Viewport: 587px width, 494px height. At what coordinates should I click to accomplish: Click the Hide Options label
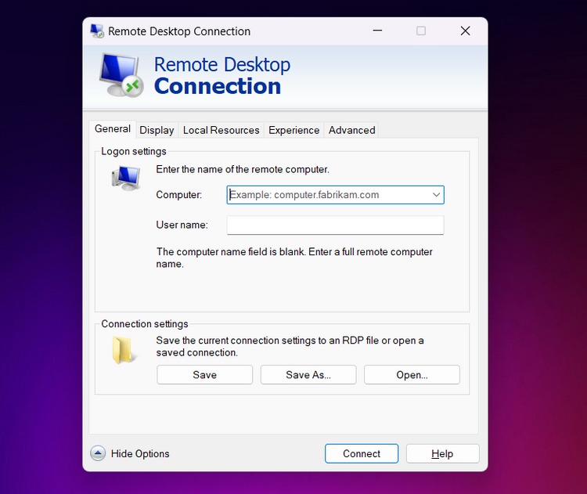pyautogui.click(x=140, y=453)
